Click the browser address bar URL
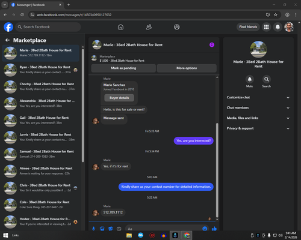 point(74,14)
